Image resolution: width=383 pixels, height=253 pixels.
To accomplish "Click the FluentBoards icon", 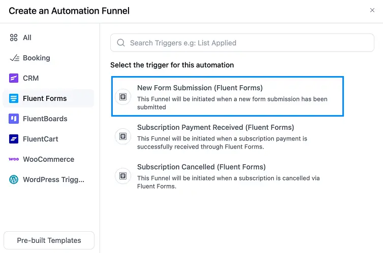I will pyautogui.click(x=14, y=119).
